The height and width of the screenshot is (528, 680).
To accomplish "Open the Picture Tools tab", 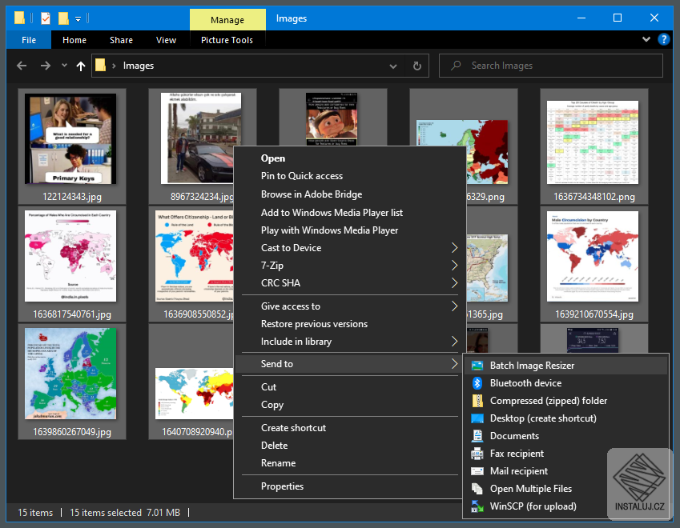I will click(227, 40).
